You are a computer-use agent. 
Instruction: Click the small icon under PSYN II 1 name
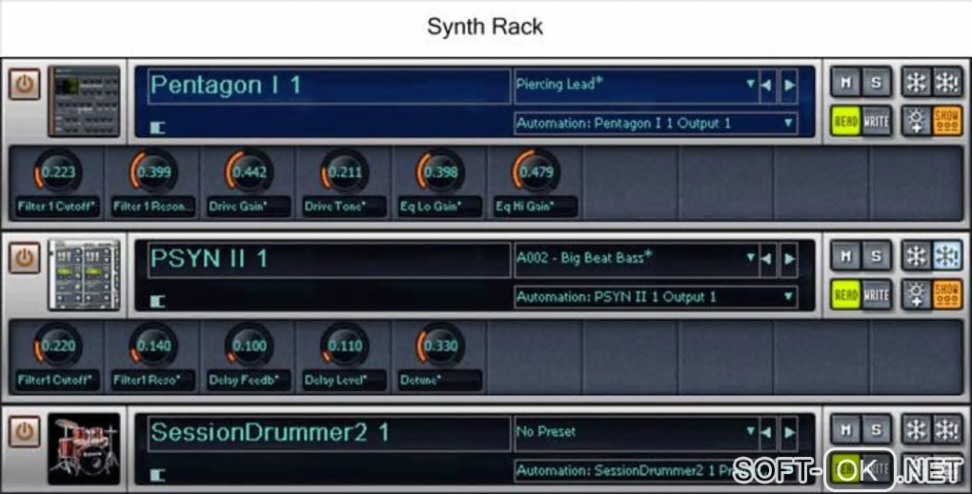click(x=158, y=302)
